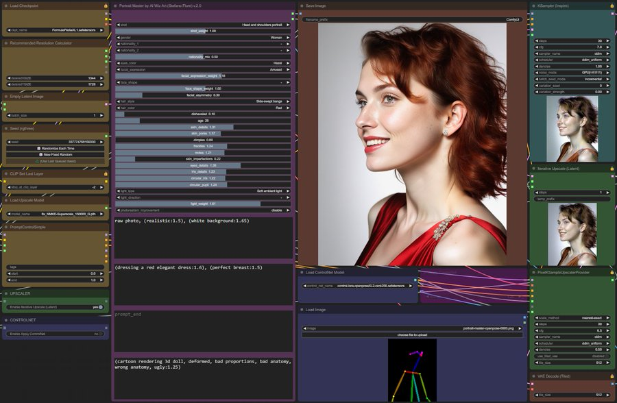Open the eyes_color combo set to Hazel

click(x=203, y=63)
